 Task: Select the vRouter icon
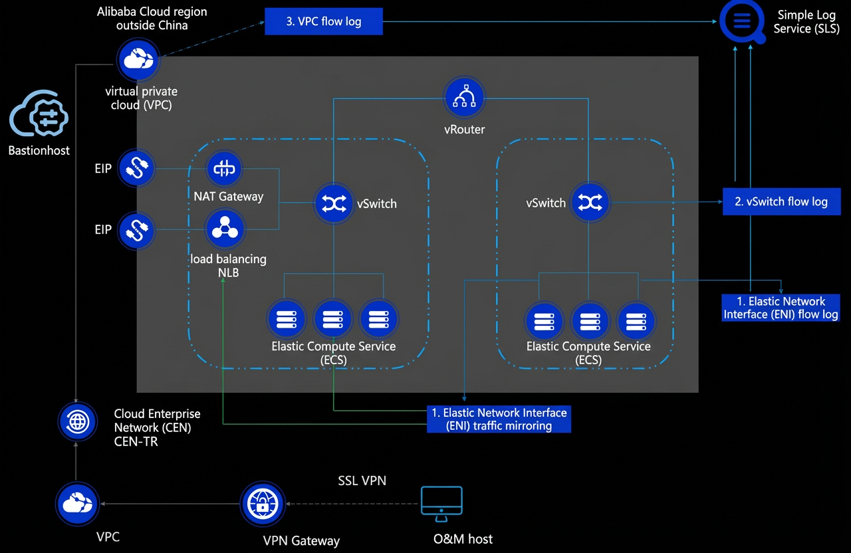coord(464,98)
